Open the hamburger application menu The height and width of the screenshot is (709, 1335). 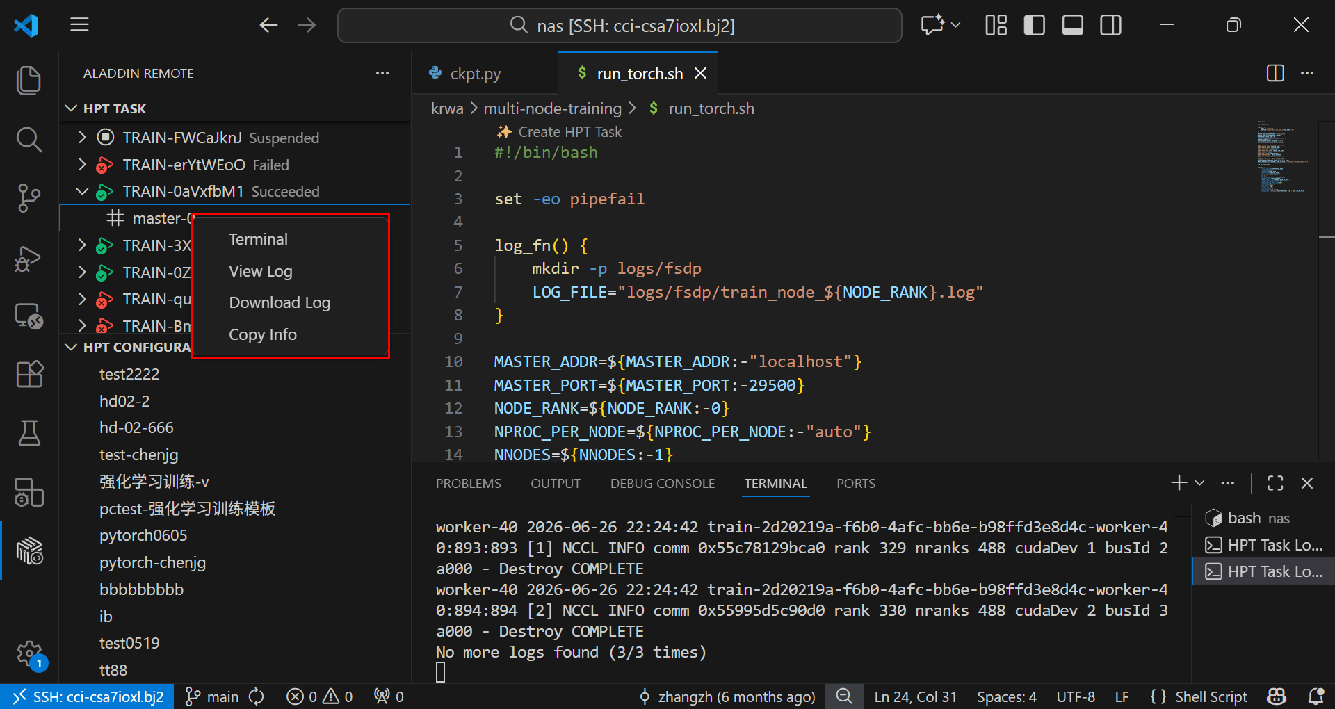click(x=80, y=25)
